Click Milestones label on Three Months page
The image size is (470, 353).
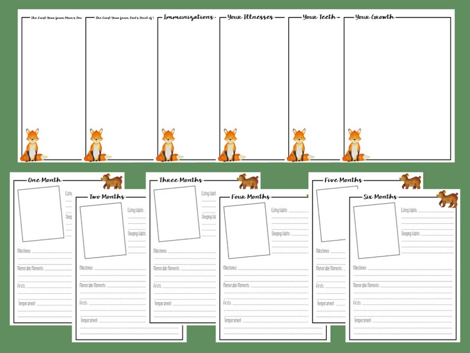160,251
